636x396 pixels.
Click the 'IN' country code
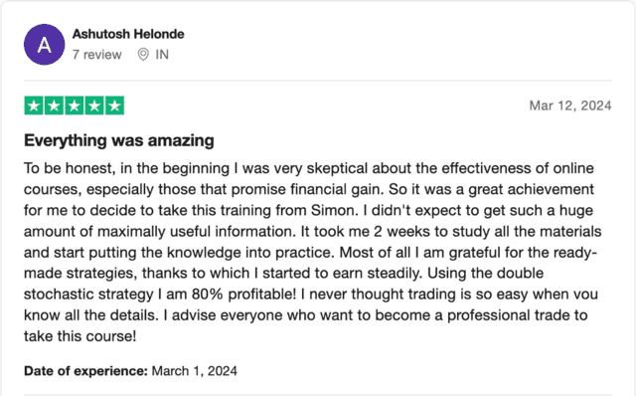coord(162,55)
